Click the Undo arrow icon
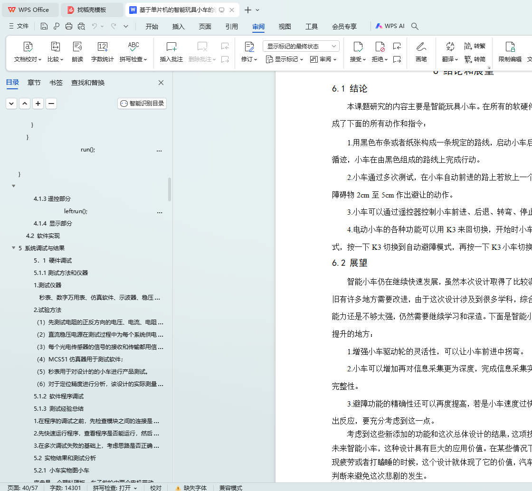Screen dimensions: 532x491 pos(95,27)
